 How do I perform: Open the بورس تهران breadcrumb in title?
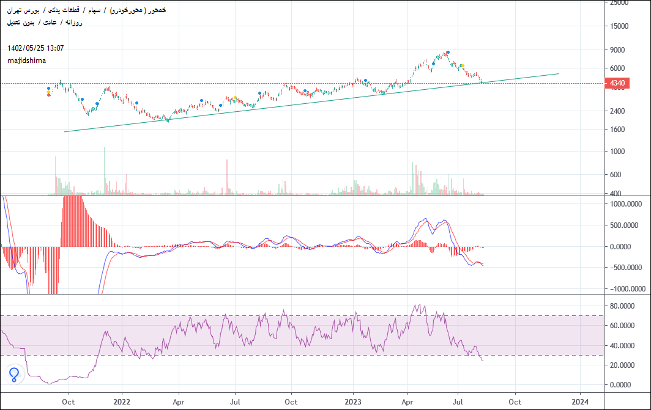pos(23,10)
